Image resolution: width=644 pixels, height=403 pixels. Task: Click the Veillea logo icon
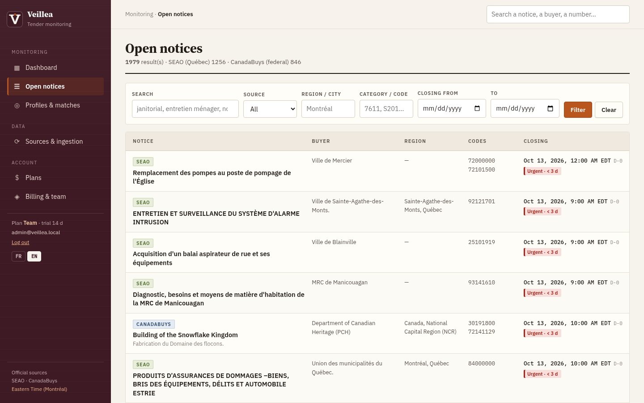pos(15,19)
